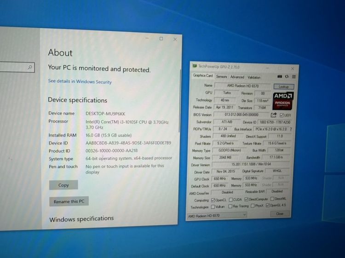Click the BIOS export share icon
The width and height of the screenshot is (345, 258).
[x=274, y=115]
